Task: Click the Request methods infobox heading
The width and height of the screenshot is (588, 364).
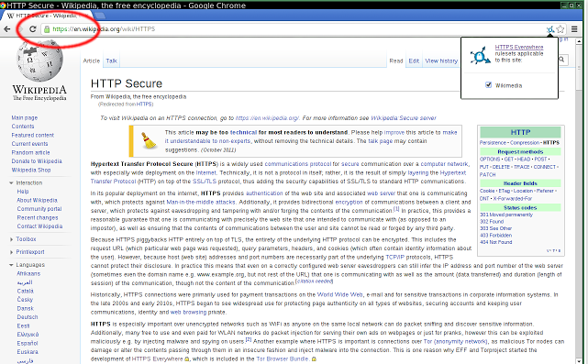Action: (x=520, y=152)
